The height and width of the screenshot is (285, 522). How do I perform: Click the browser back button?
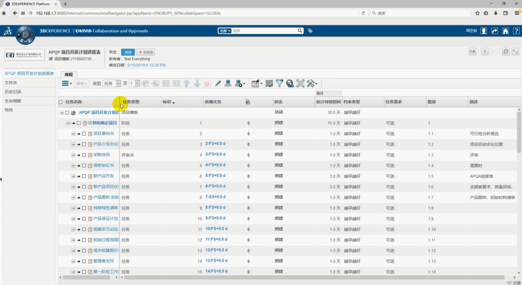15,13
